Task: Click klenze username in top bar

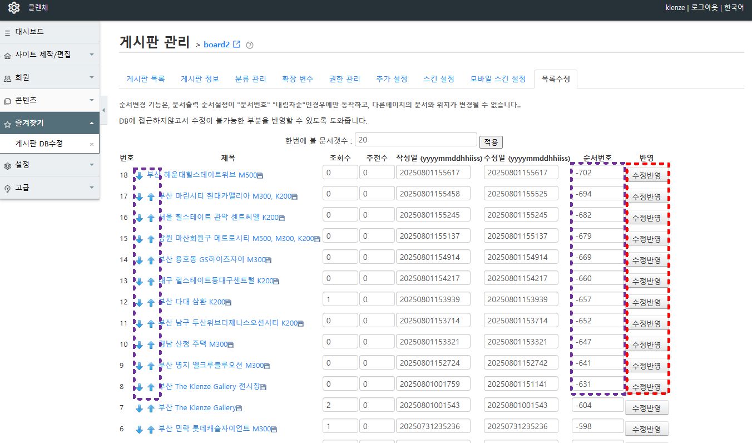Action: [676, 8]
